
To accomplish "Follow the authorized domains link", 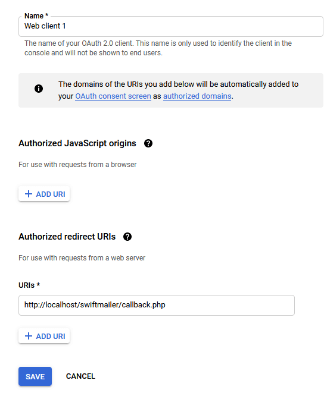I will coord(197,96).
